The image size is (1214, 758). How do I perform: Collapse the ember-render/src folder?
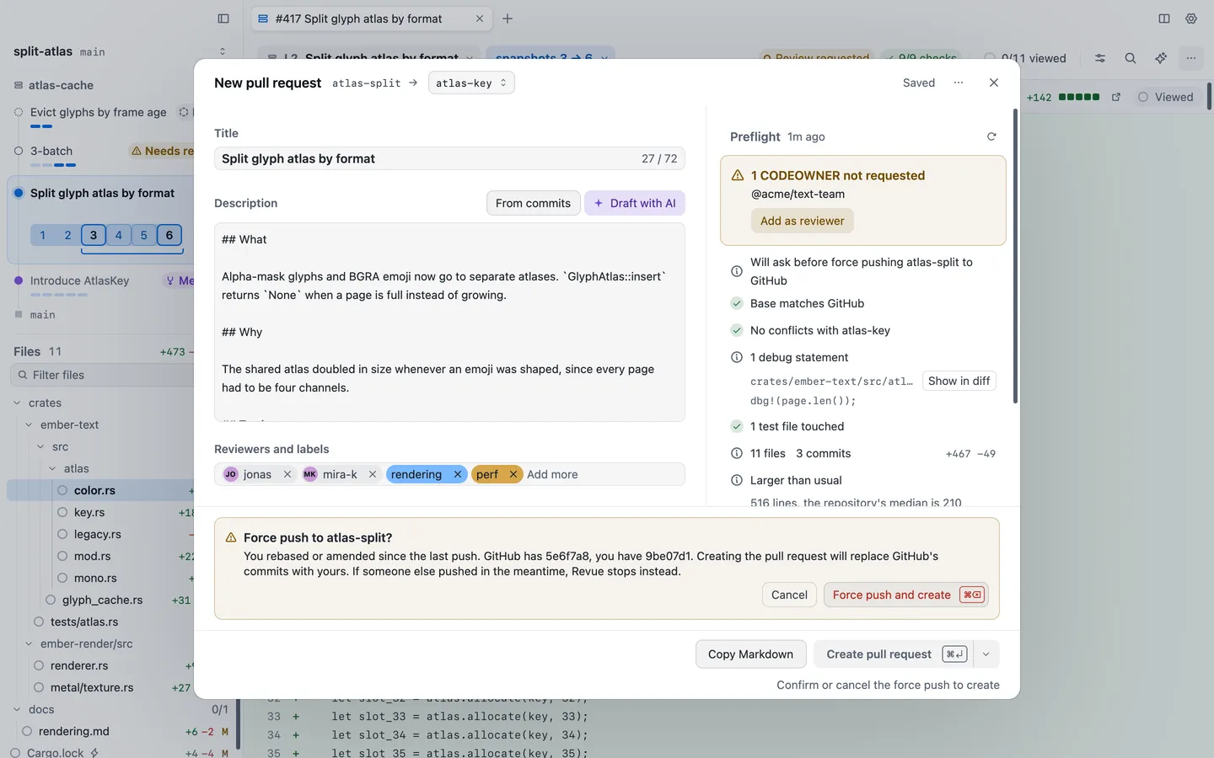(29, 643)
